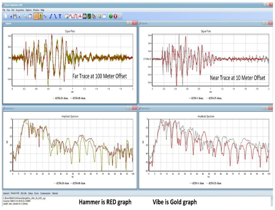Open the Options menu
Image resolution: width=275 pixels, height=210 pixels.
(x=29, y=10)
